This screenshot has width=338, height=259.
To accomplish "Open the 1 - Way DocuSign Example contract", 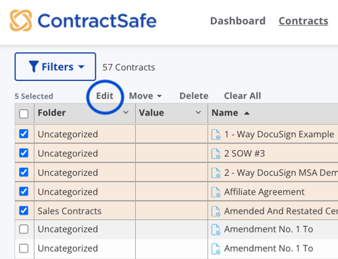I will (279, 135).
